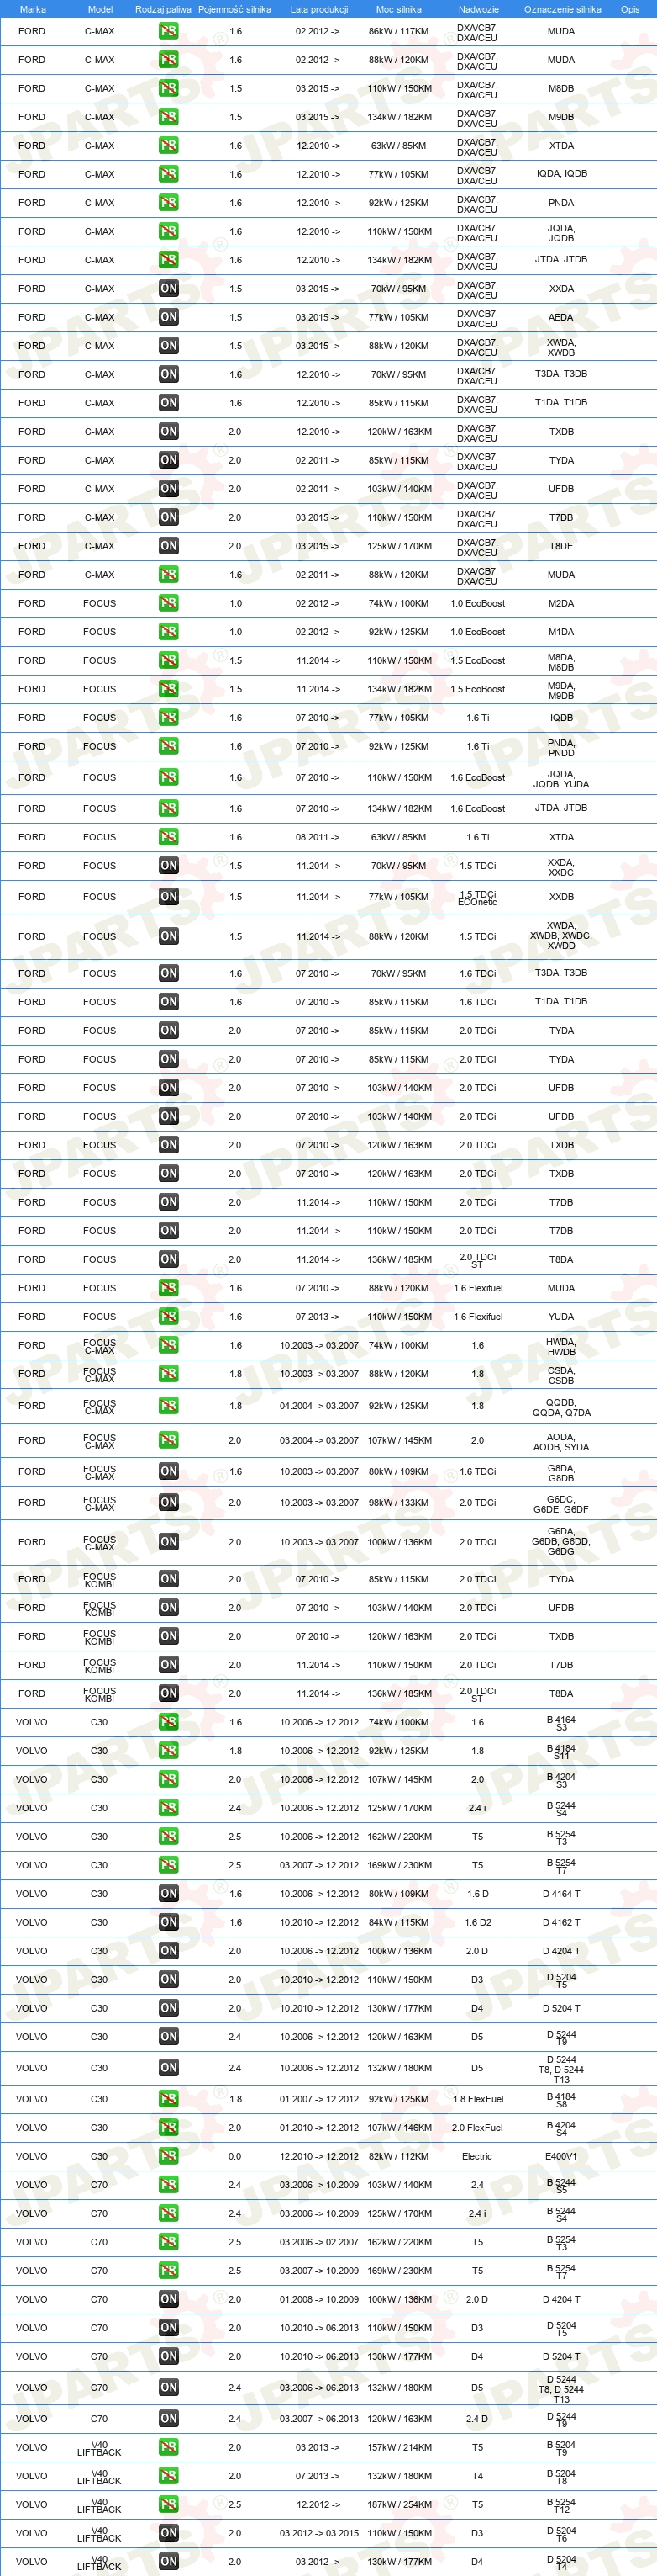The width and height of the screenshot is (657, 2576).
Task: Click the PB fuel icon in the AODA, AODB, SYDA row
Action: 169,1441
